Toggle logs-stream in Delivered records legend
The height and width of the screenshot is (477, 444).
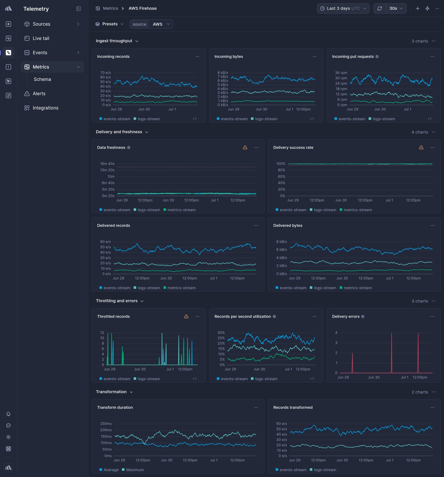click(147, 288)
